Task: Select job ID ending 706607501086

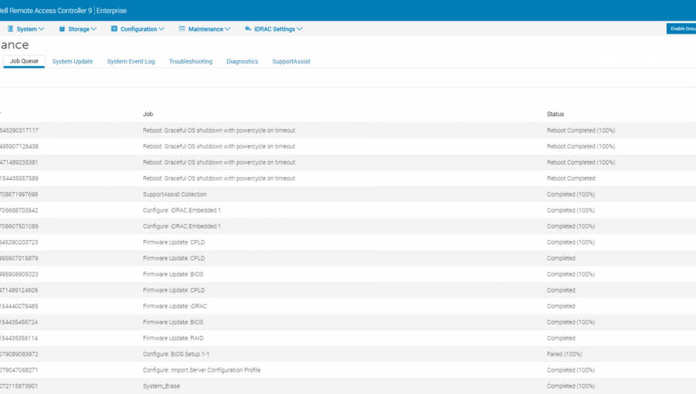Action: coord(19,226)
